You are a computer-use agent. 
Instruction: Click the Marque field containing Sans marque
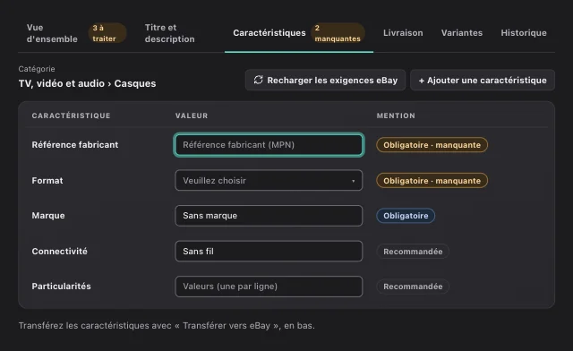click(269, 216)
